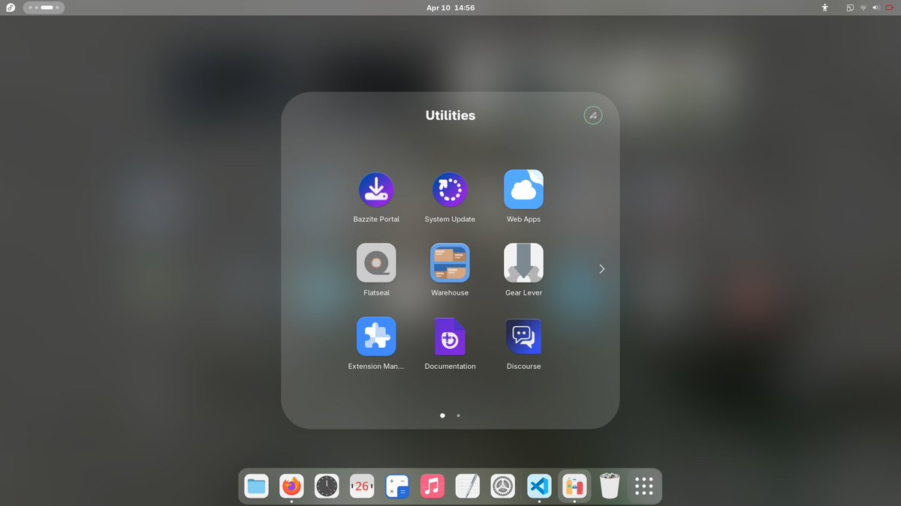Open Web Apps
The image size is (901, 506).
pos(523,190)
